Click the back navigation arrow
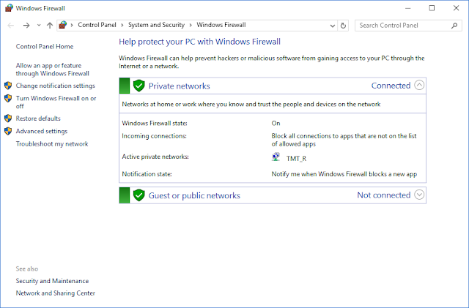This screenshot has width=469, height=308. pos(10,25)
